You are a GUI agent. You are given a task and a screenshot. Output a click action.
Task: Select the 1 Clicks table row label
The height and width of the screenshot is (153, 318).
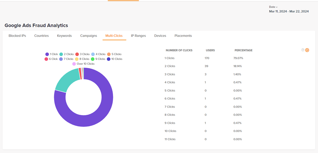tap(169, 58)
